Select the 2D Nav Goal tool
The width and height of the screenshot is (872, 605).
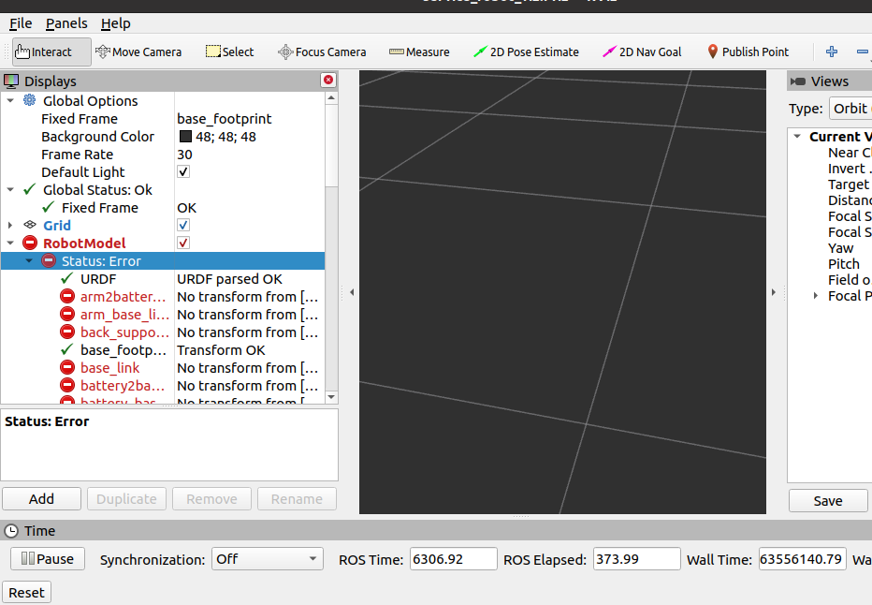642,52
